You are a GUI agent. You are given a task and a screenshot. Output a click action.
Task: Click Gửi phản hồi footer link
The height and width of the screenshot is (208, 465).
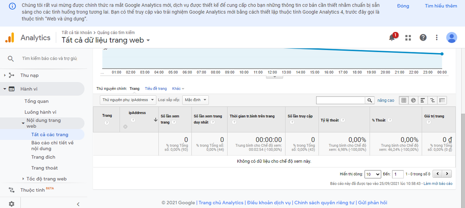point(372,203)
